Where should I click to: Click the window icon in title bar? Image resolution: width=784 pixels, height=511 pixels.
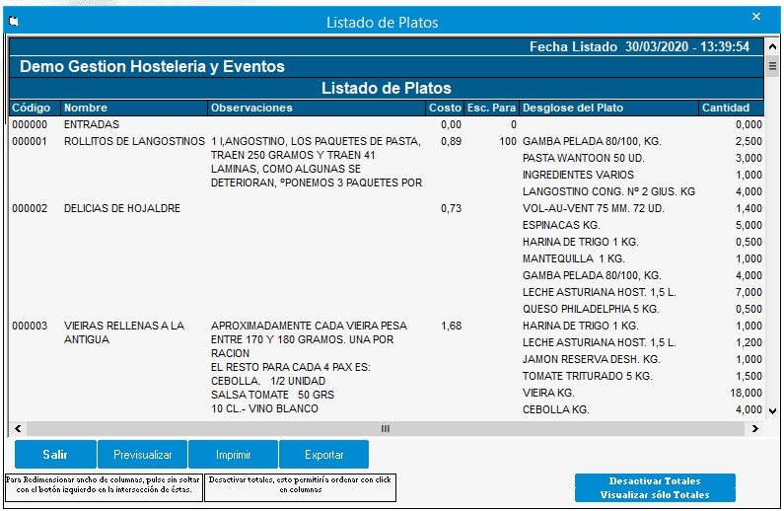click(14, 21)
